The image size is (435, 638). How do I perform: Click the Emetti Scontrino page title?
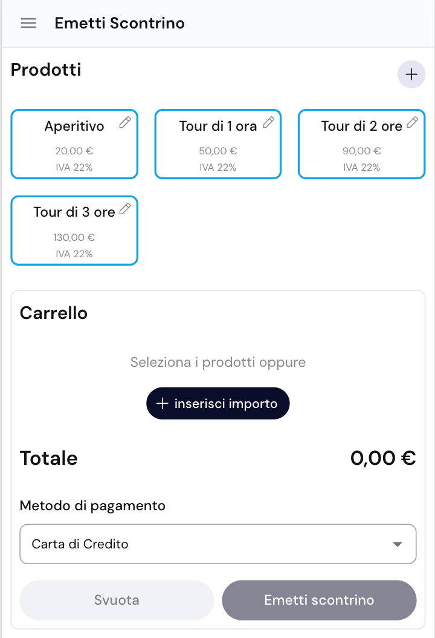[x=120, y=23]
